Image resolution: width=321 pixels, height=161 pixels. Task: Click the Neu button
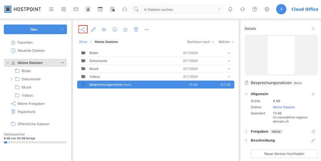34,29
